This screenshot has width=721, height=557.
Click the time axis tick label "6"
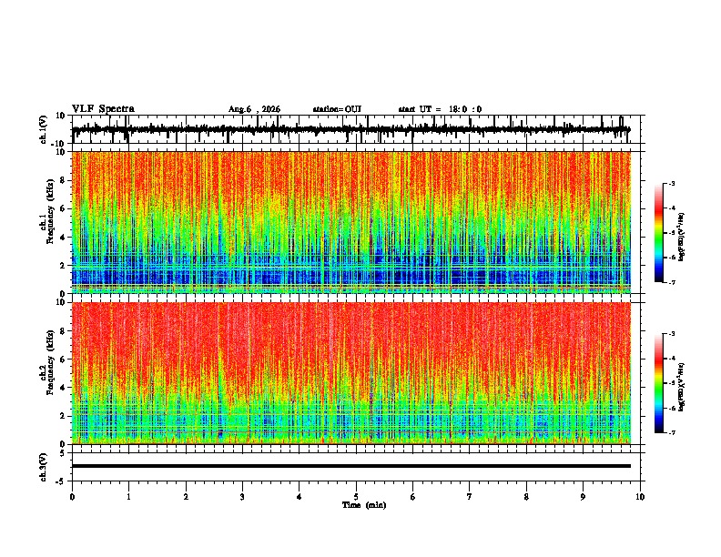pyautogui.click(x=413, y=497)
